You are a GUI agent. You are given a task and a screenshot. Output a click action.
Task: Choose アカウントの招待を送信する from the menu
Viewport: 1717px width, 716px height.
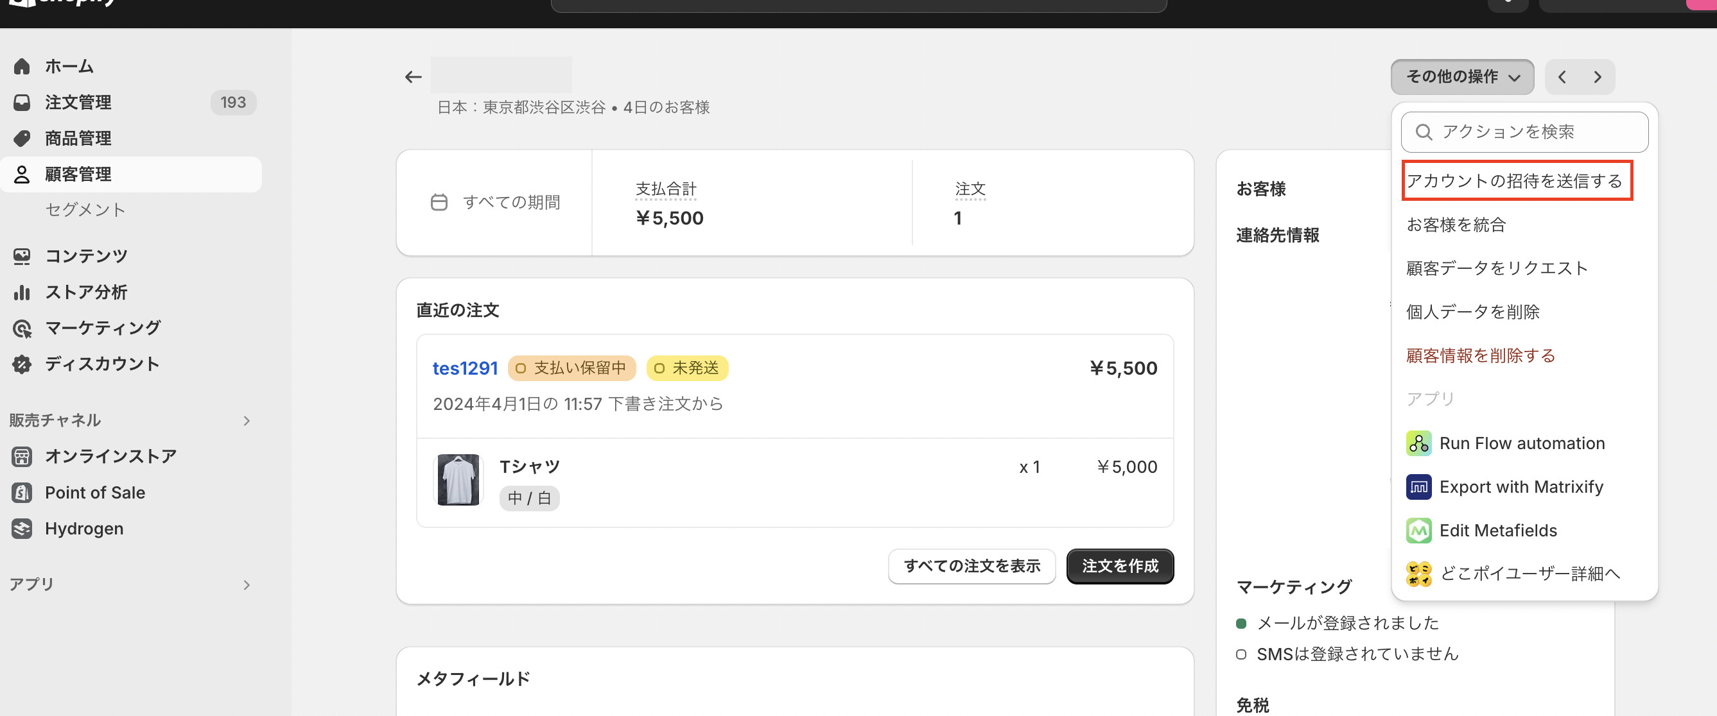(x=1517, y=180)
